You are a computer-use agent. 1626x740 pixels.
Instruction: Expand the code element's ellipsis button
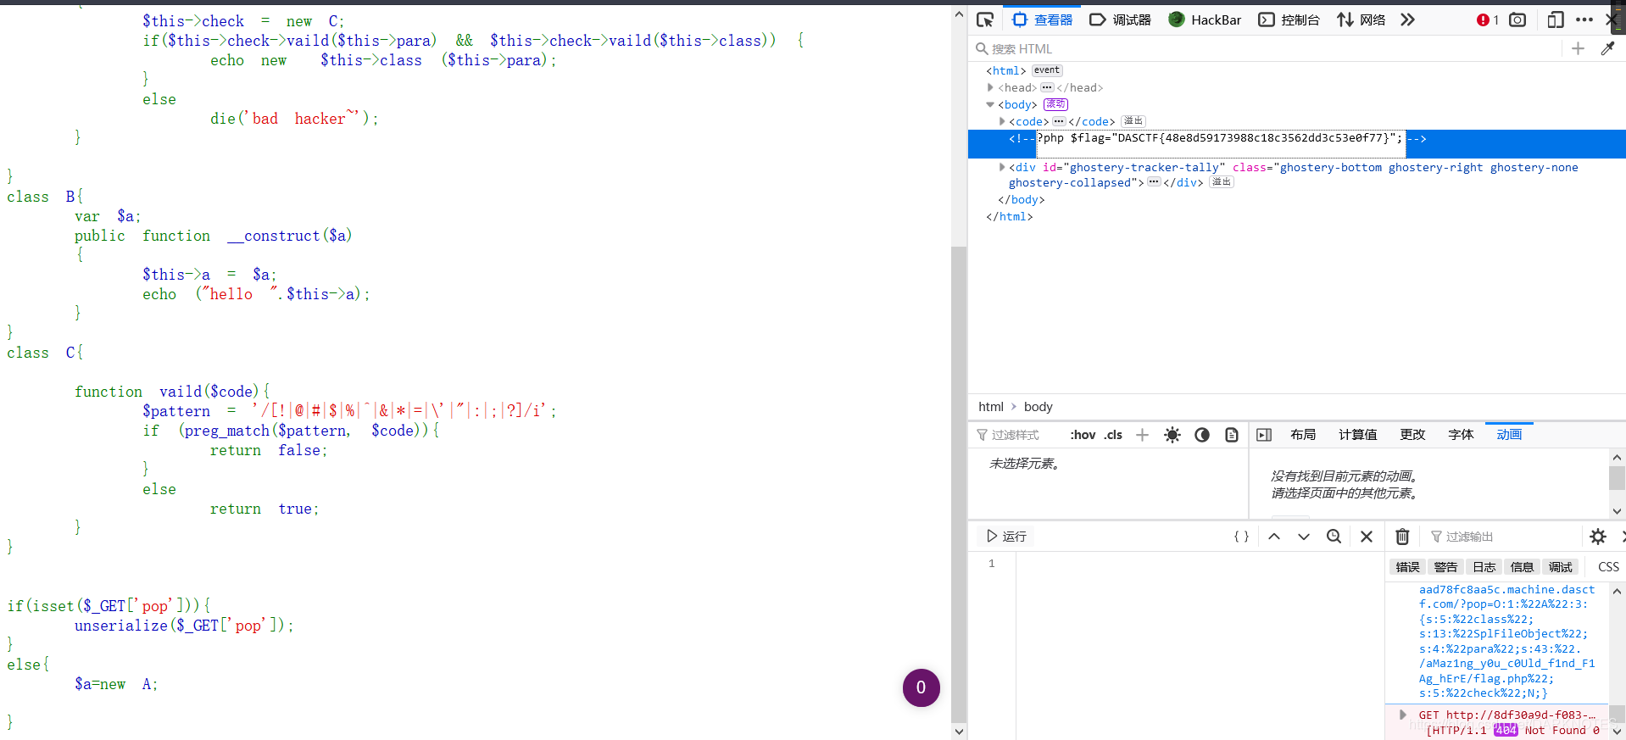tap(1059, 121)
